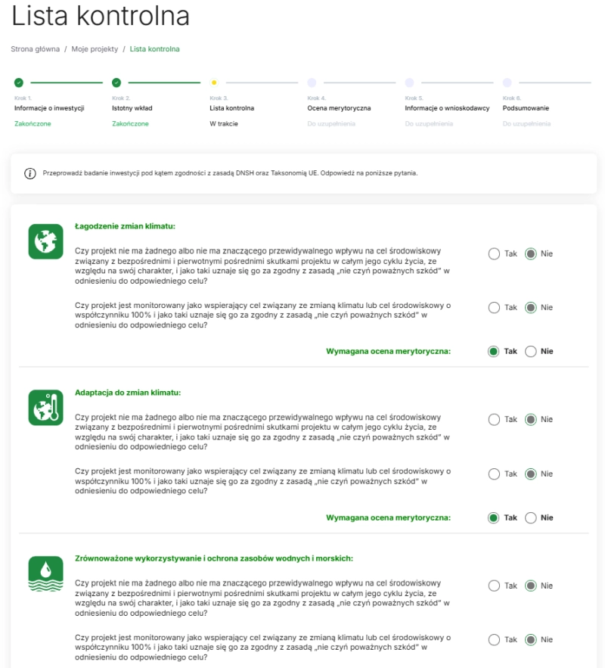
Task: Open Strona główna breadcrumb link
Action: point(35,49)
